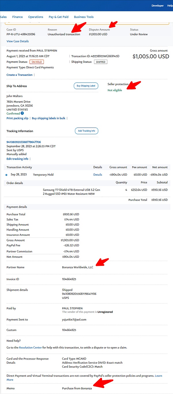Click the Create a Transaction link
This screenshot has height=394, width=173.
click(x=19, y=75)
